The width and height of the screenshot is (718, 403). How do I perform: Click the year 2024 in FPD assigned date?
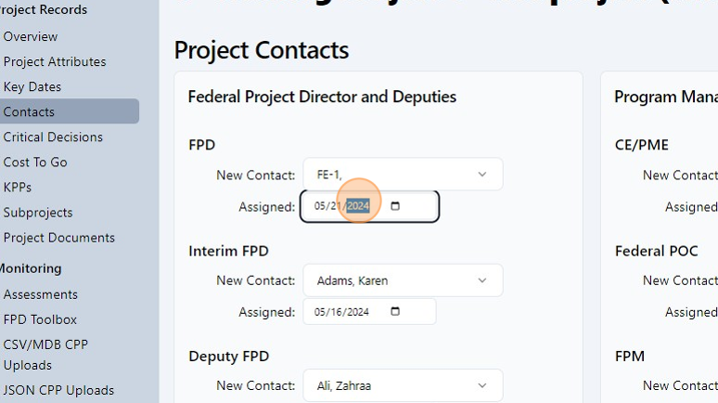(358, 206)
